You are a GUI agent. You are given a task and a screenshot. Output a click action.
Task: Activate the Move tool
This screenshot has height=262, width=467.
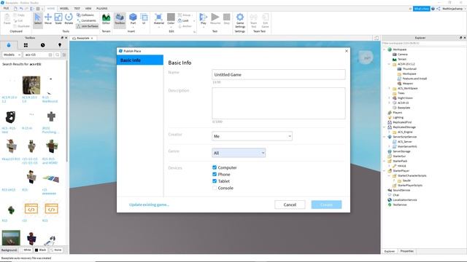pos(48,20)
